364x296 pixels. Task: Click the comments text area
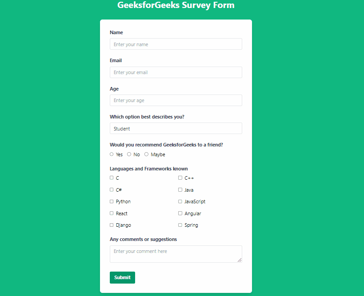tap(176, 254)
